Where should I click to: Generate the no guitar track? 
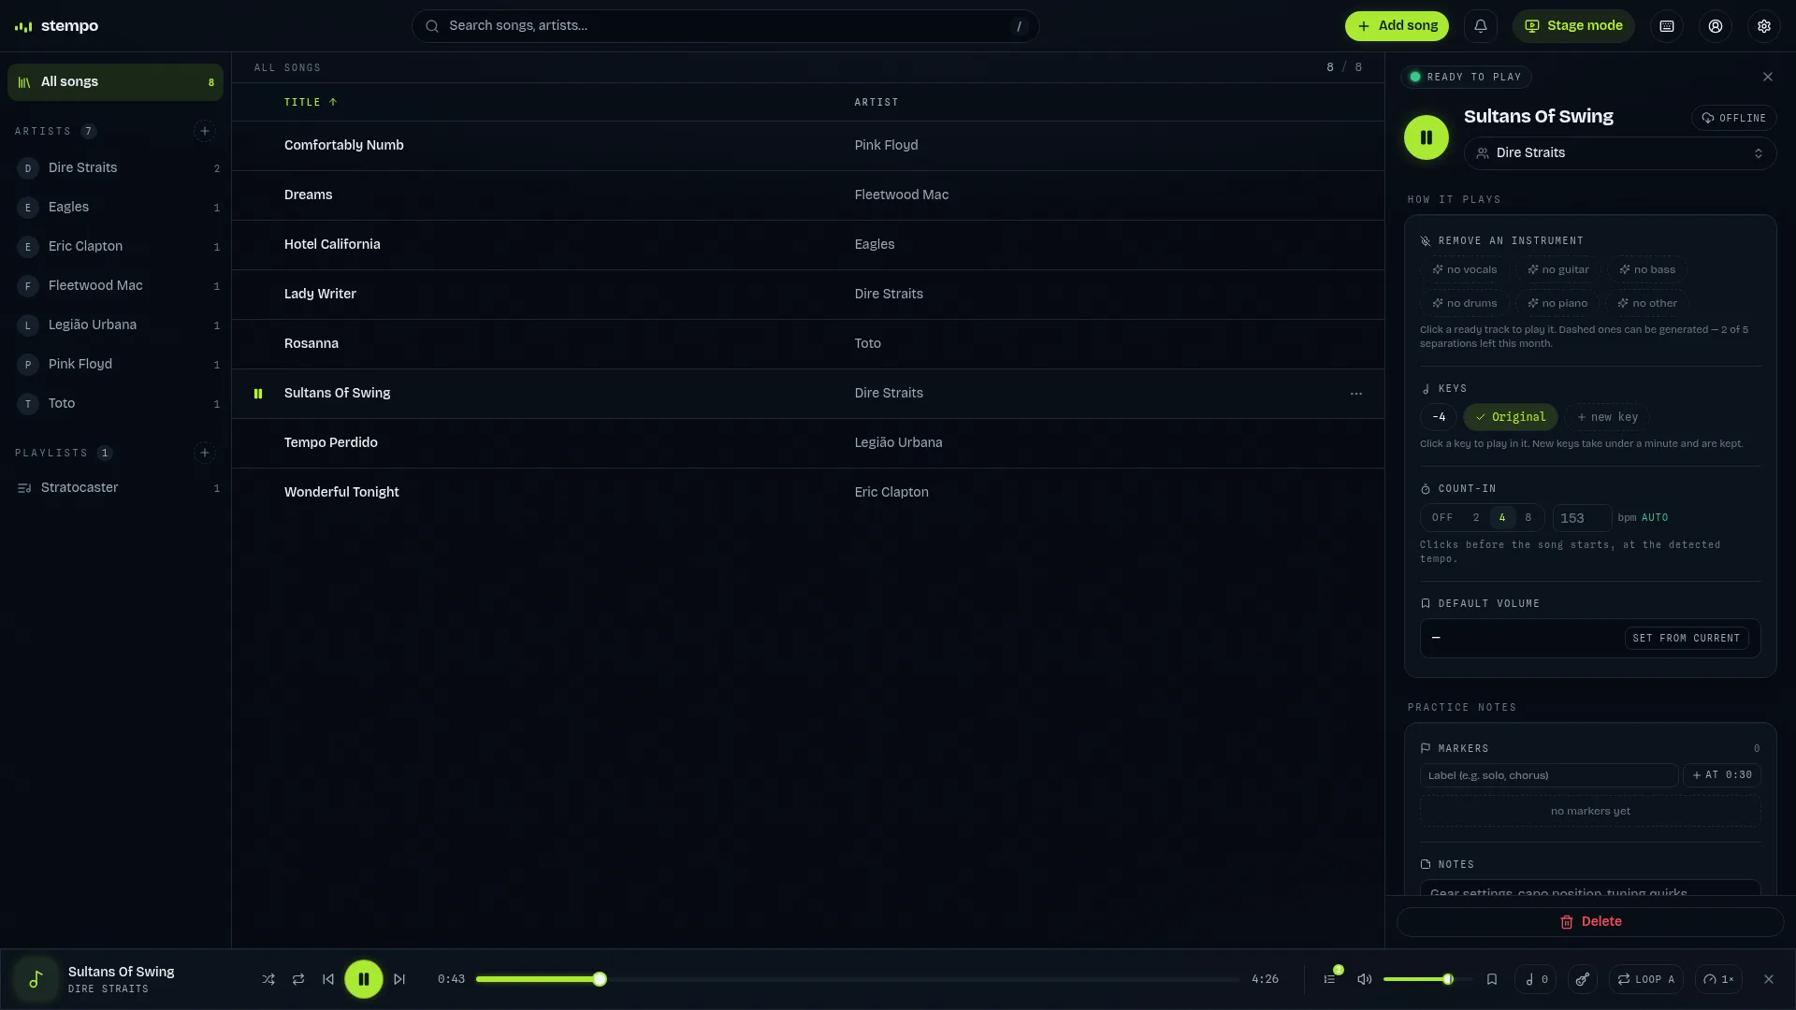[x=1558, y=269]
